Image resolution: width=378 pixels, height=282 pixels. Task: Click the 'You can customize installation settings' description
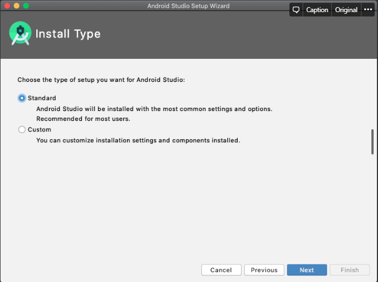click(138, 140)
